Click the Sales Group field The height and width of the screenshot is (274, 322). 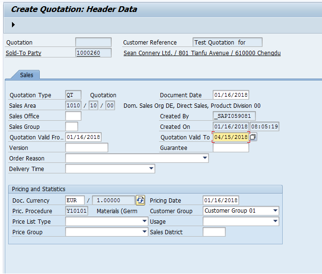click(x=71, y=126)
